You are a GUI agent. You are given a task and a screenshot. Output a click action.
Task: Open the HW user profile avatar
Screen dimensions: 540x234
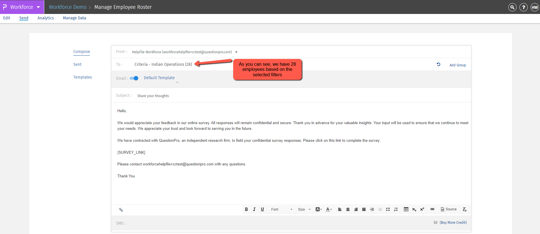535,7
